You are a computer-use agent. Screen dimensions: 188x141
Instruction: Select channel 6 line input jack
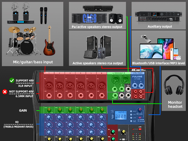pyautogui.click(x=102, y=96)
